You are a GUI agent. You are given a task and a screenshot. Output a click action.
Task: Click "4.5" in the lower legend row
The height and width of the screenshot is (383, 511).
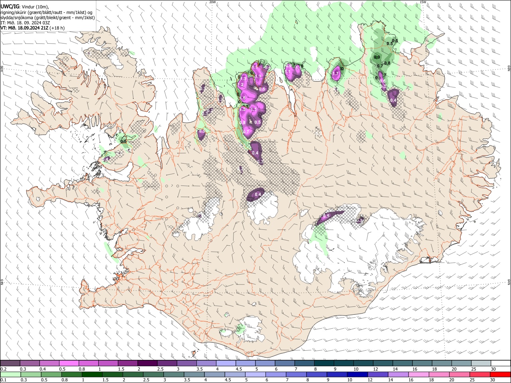click(x=228, y=380)
